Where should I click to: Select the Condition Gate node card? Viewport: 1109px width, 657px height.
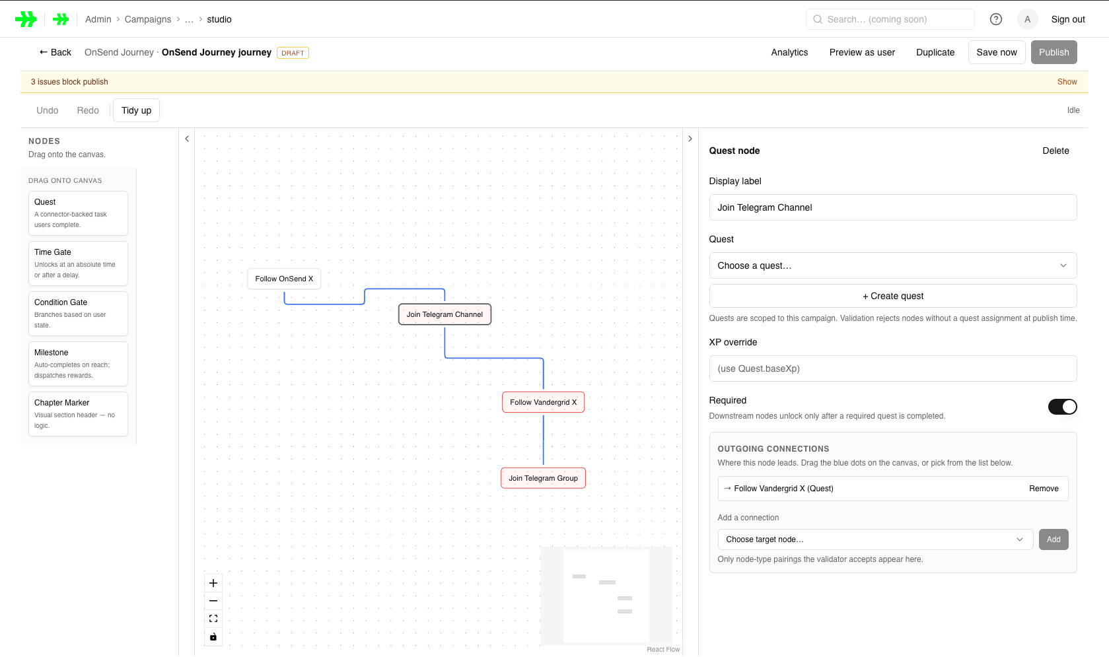point(78,314)
